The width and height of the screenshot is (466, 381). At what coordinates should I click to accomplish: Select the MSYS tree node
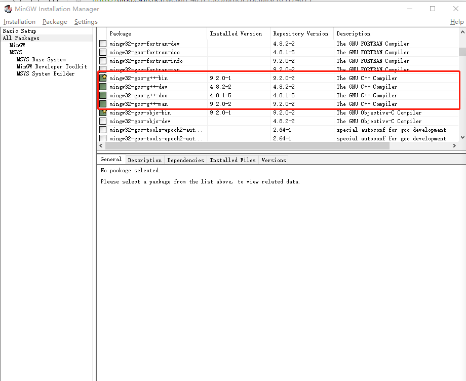coord(16,52)
